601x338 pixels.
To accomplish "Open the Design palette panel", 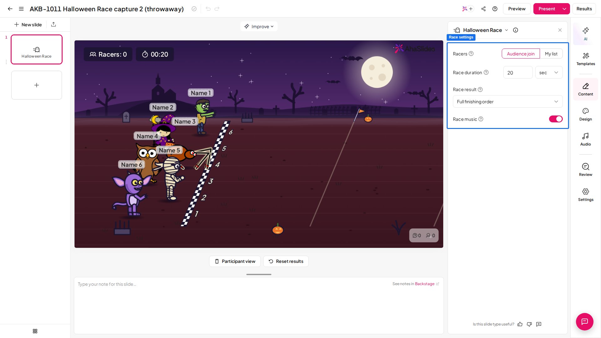I will tap(586, 115).
